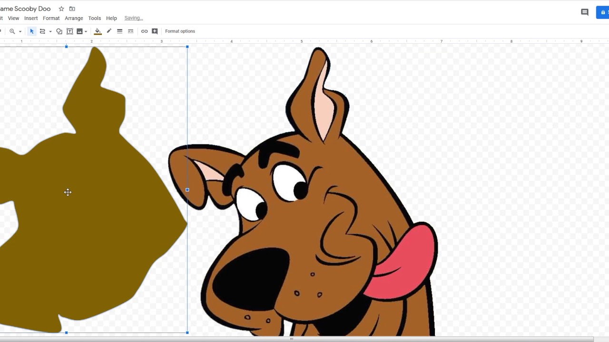
Task: Click the Saving status link
Action: point(133,18)
